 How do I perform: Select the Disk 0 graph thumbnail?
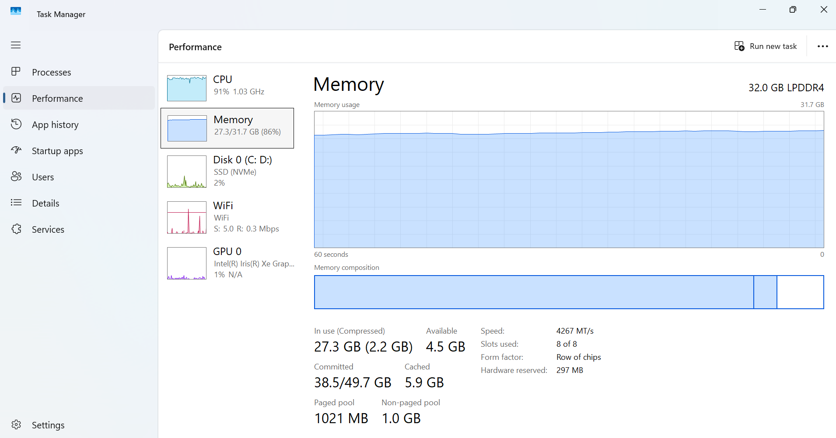point(187,172)
